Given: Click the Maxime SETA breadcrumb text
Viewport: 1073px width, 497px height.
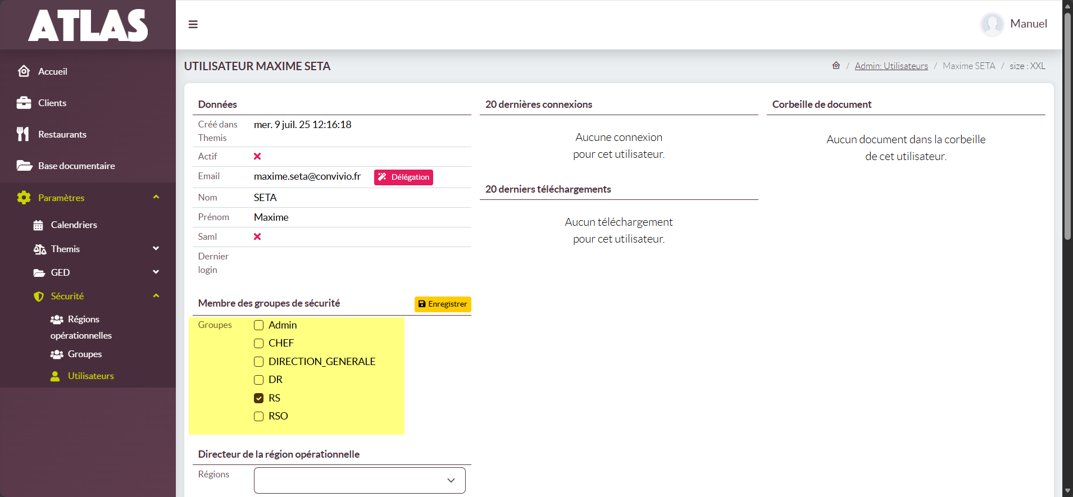Looking at the screenshot, I should click(969, 66).
